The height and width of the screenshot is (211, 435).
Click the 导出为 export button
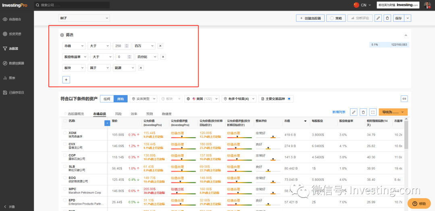(393, 112)
